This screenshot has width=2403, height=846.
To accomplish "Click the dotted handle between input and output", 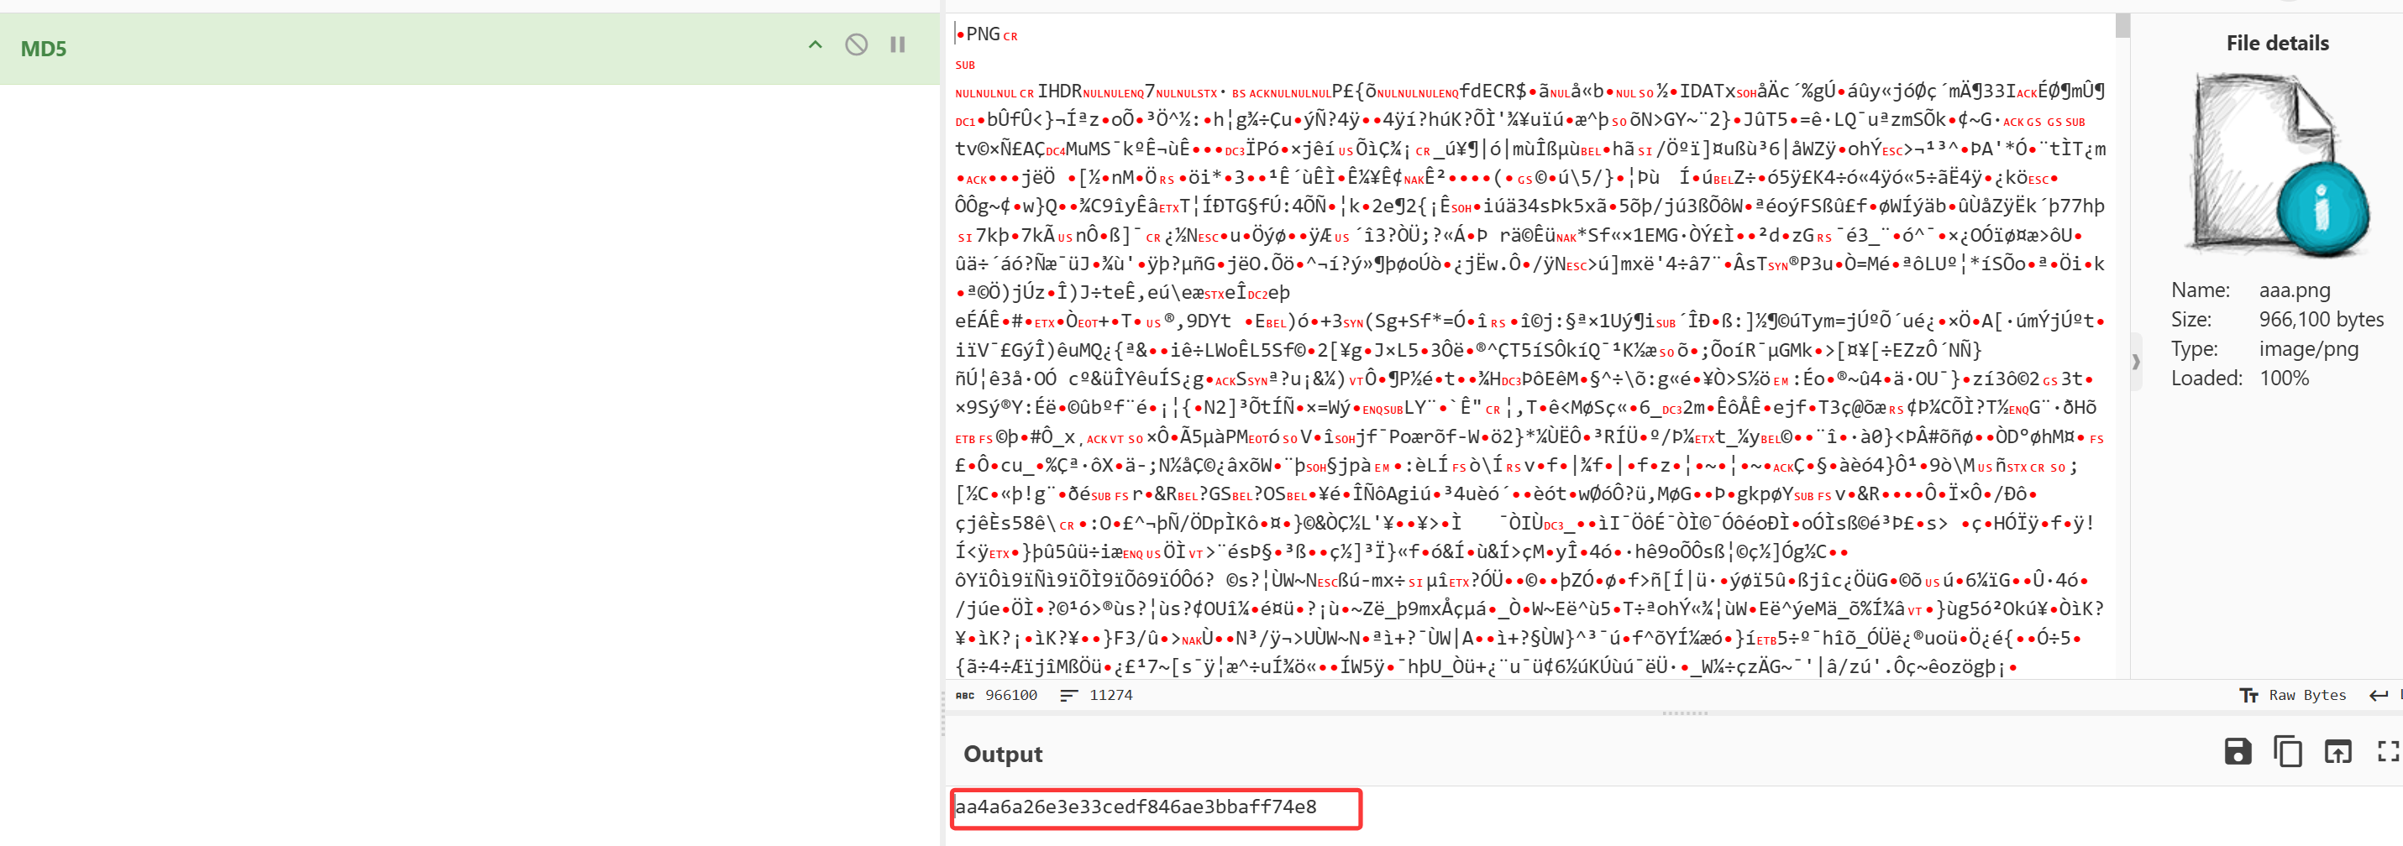I will coord(1685,713).
